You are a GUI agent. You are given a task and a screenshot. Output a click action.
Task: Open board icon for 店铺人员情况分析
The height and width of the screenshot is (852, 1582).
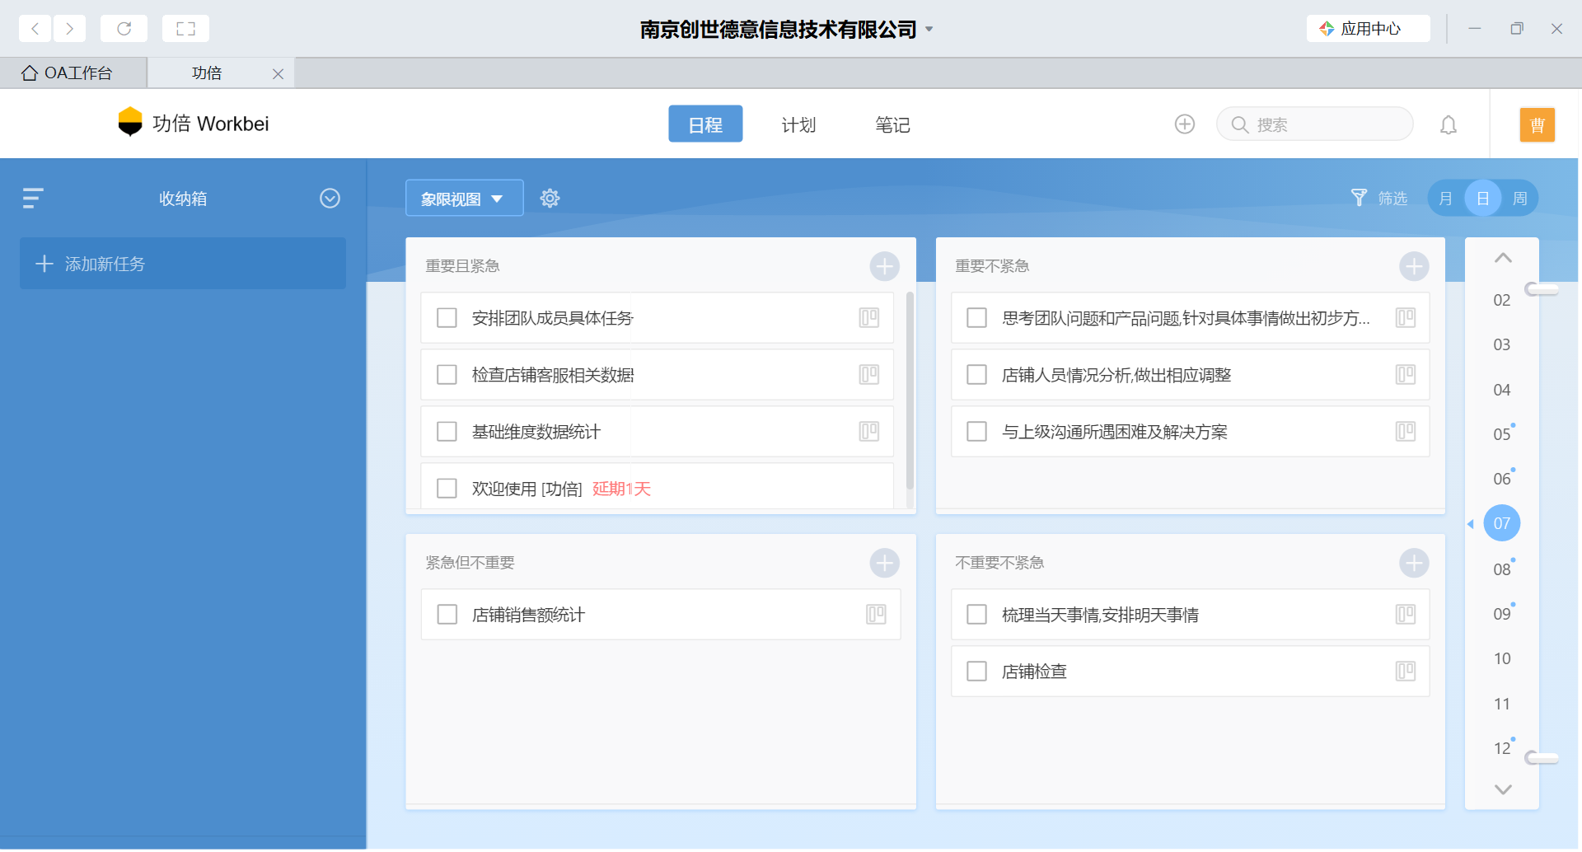click(1406, 375)
